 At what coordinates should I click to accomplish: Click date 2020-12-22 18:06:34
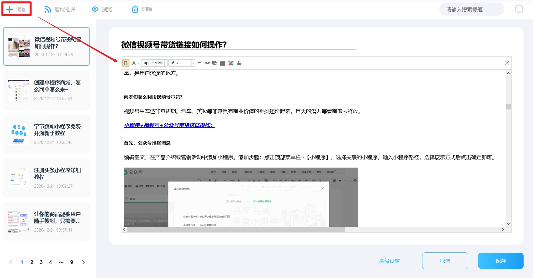click(53, 98)
